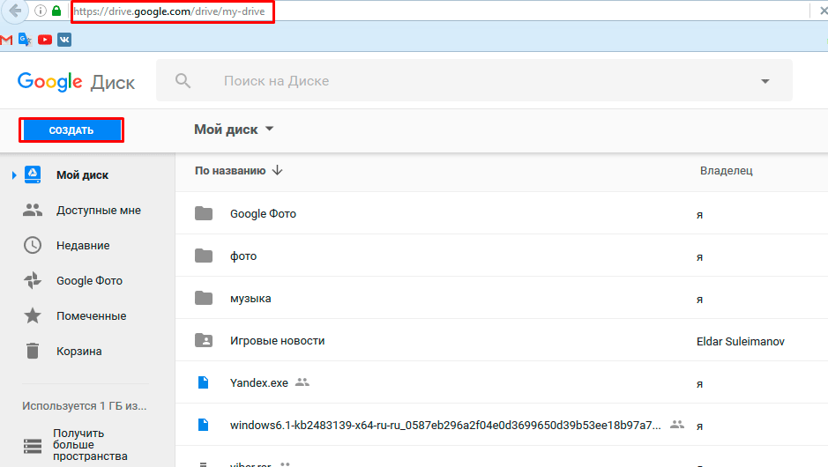Open Доступные мне in sidebar
The width and height of the screenshot is (828, 467).
(x=98, y=211)
